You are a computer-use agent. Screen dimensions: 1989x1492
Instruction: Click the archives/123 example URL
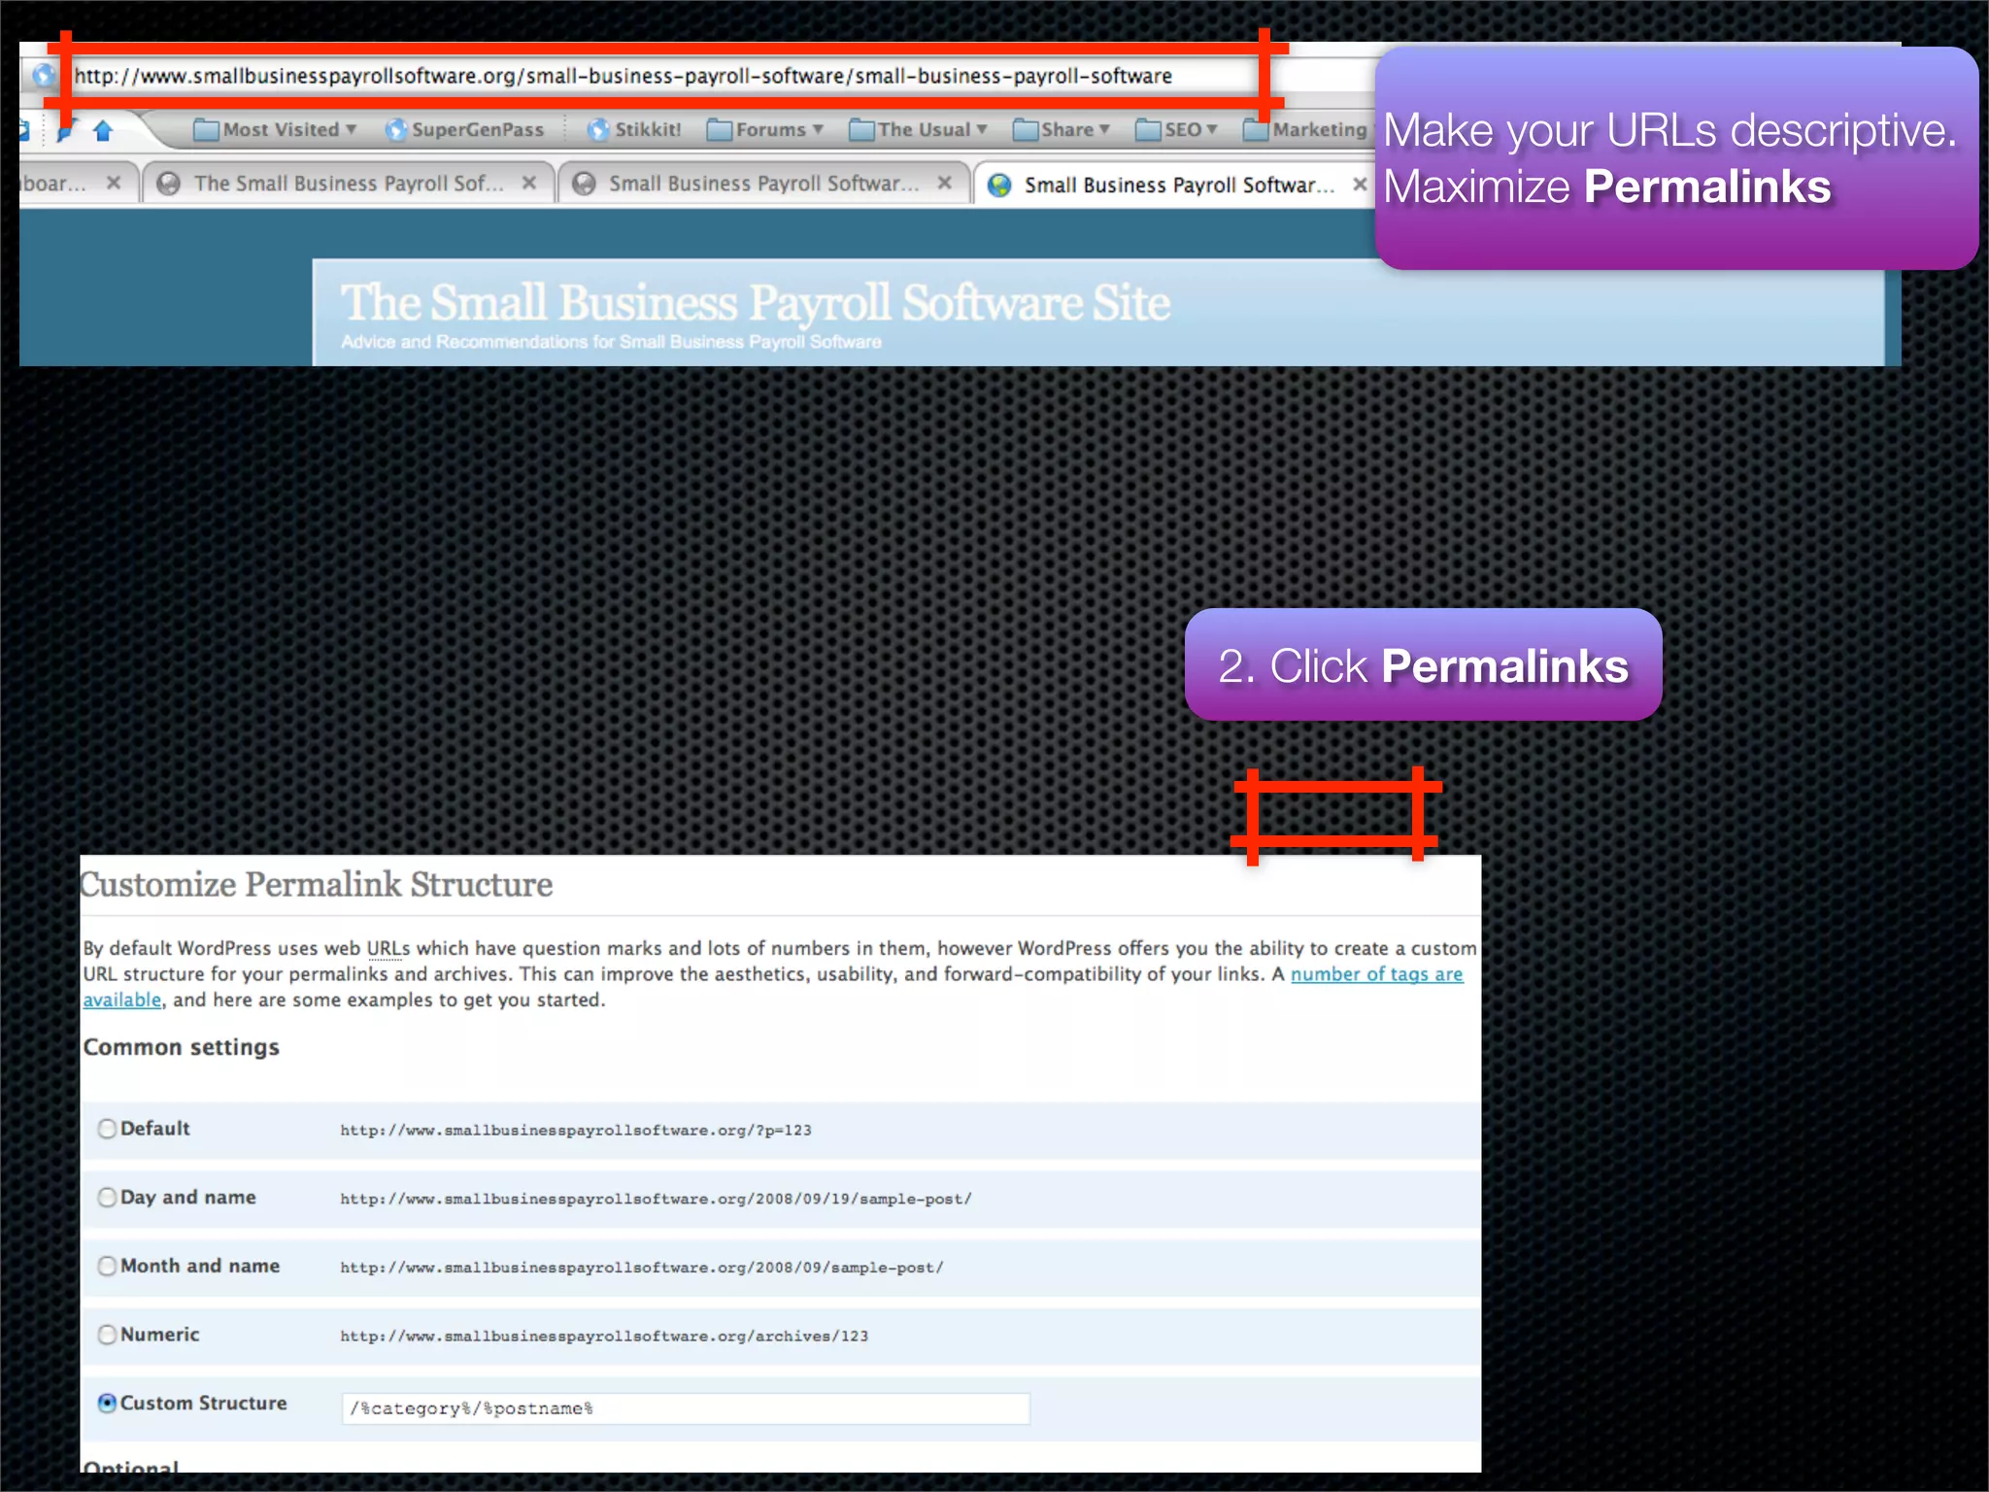(604, 1337)
